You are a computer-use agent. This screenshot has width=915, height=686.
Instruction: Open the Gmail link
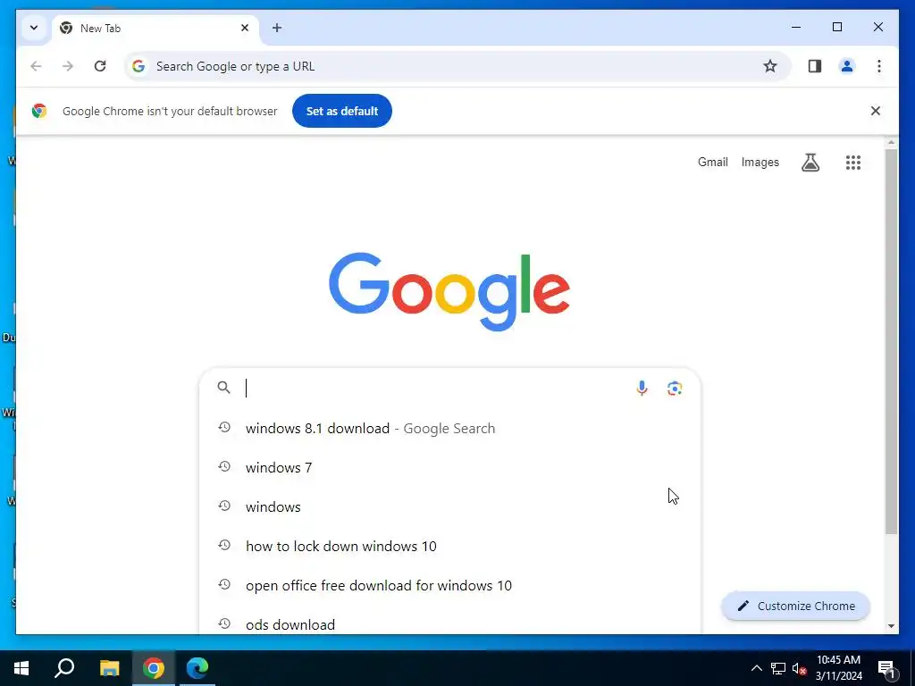coord(712,163)
